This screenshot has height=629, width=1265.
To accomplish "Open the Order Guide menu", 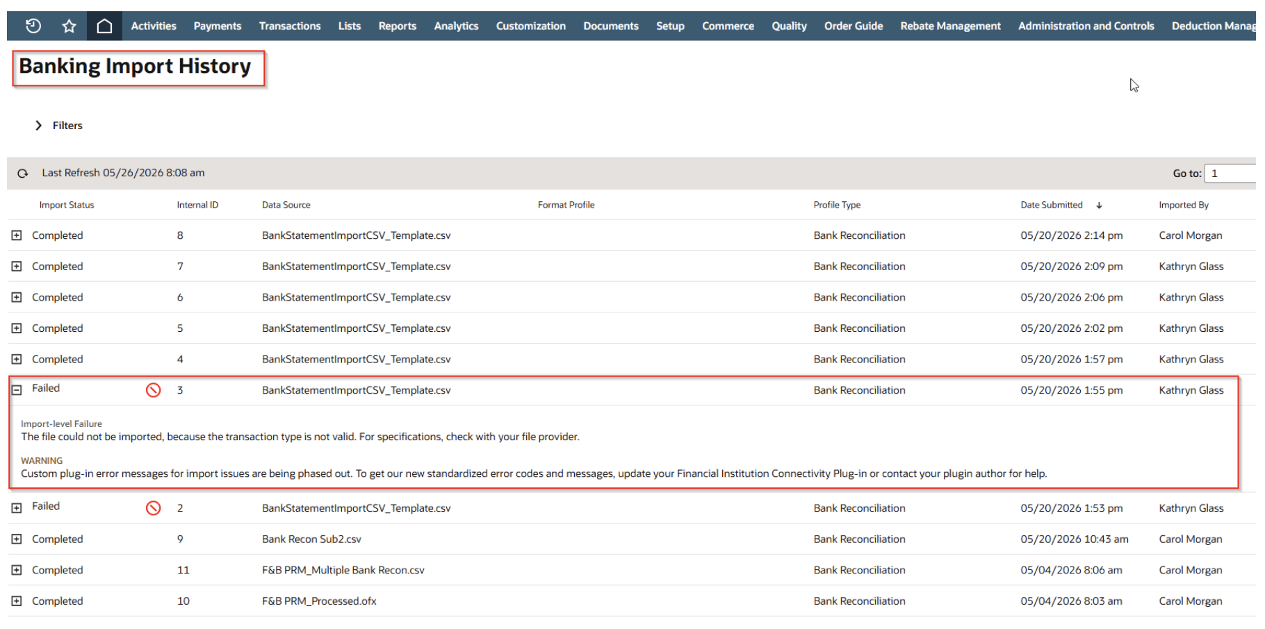I will (x=854, y=26).
